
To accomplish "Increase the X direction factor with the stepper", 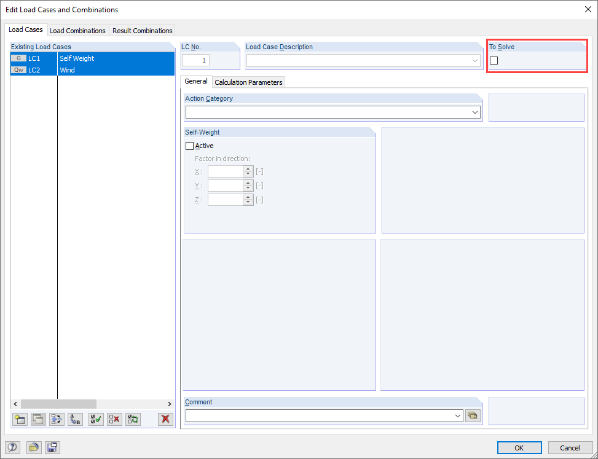I will (248, 169).
